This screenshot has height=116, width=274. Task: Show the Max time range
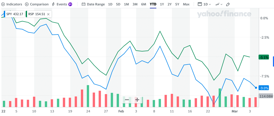point(186,4)
